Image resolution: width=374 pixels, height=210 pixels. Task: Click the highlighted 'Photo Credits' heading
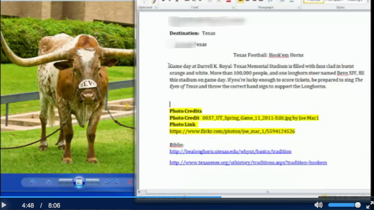pyautogui.click(x=186, y=111)
